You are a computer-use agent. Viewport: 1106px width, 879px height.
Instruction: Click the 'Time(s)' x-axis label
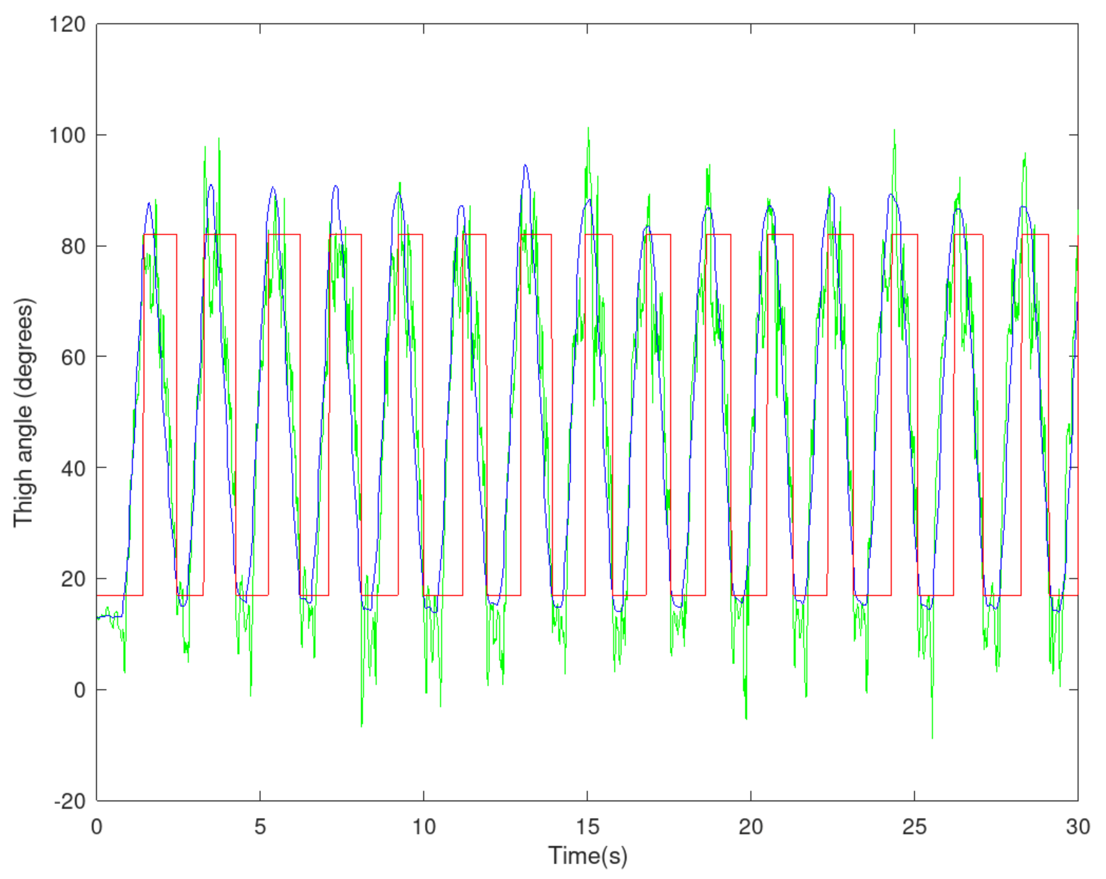pos(587,856)
